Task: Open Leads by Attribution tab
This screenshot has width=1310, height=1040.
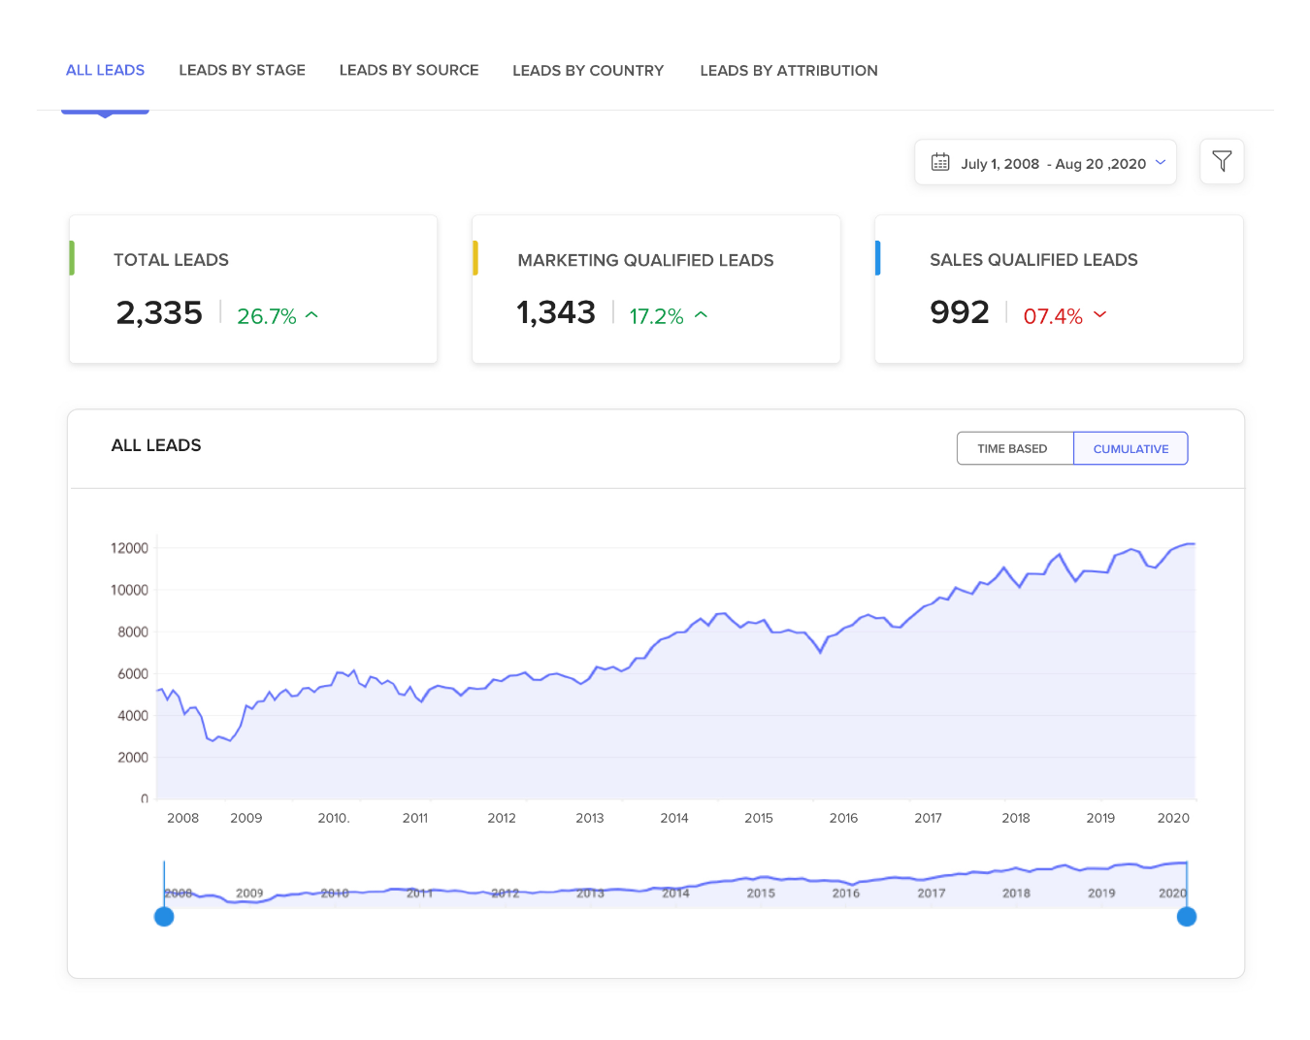Action: click(x=789, y=70)
